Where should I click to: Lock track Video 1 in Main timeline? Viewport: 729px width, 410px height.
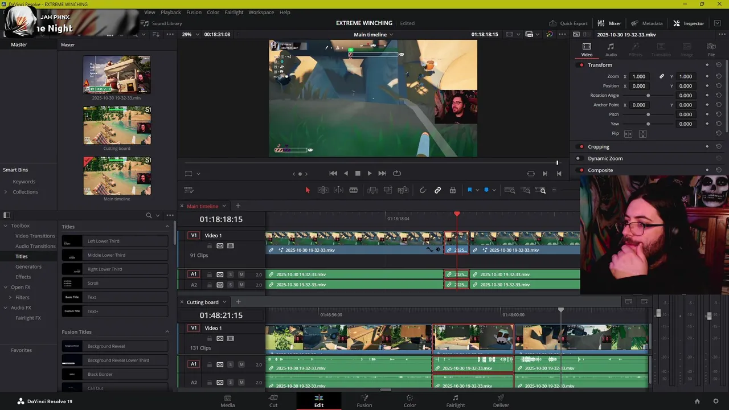209,246
